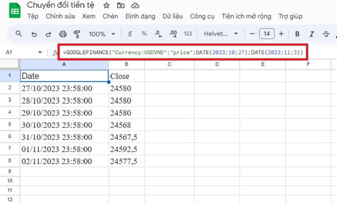This screenshot has width=337, height=203.
Task: Select column F header
Action: pos(308,64)
